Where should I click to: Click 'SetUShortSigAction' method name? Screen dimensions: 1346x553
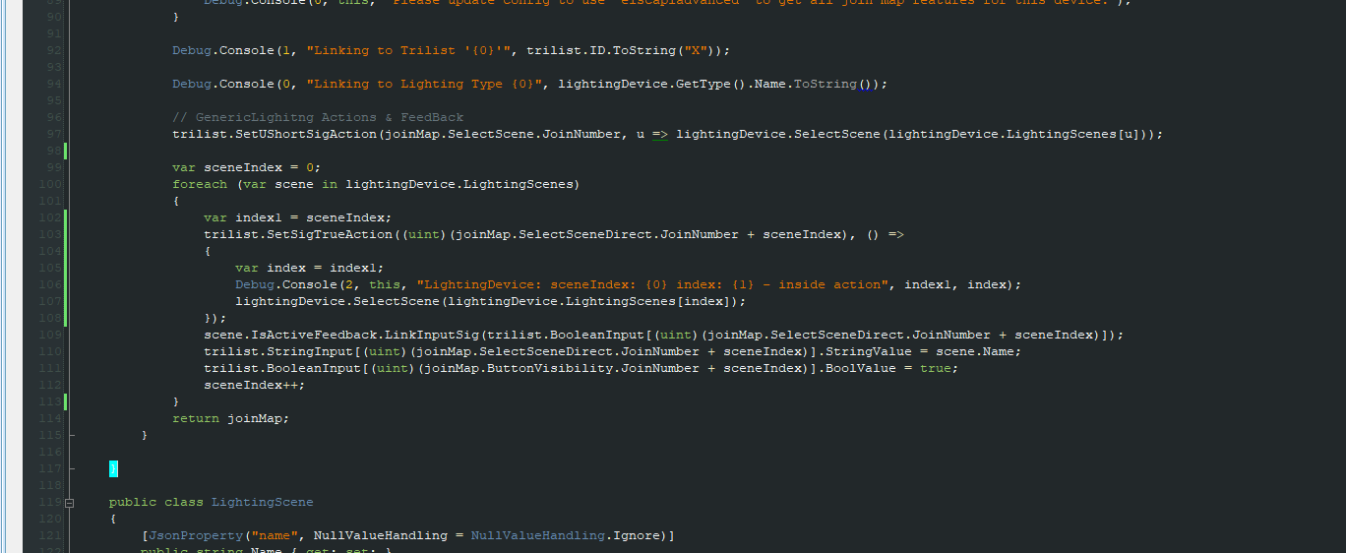[306, 134]
